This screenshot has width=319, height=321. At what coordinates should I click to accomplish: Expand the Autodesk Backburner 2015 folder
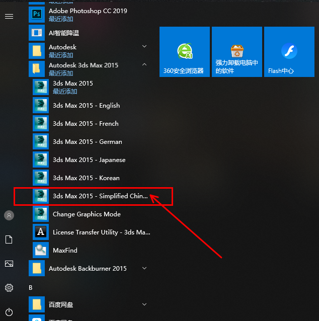(x=144, y=269)
